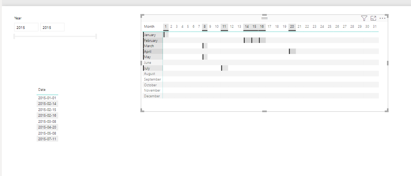Viewport: 411px width, 176px height.
Task: Click the Year slicer title
Action: [18, 18]
